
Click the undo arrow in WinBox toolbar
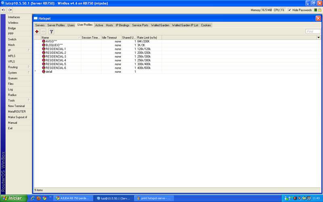coord(3,10)
